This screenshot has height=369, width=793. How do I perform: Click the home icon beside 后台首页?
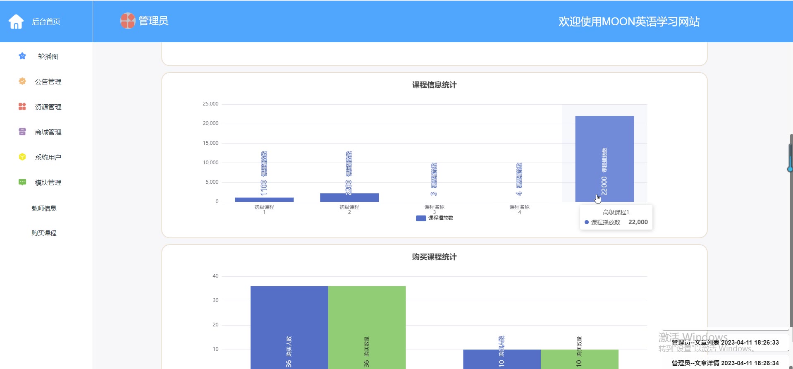click(x=16, y=22)
